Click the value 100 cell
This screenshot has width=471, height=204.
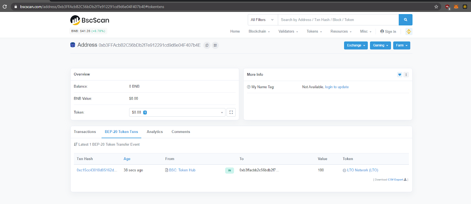point(321,170)
